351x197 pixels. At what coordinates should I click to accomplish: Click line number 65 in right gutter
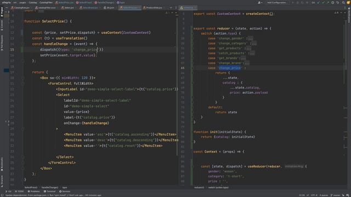(x=183, y=68)
